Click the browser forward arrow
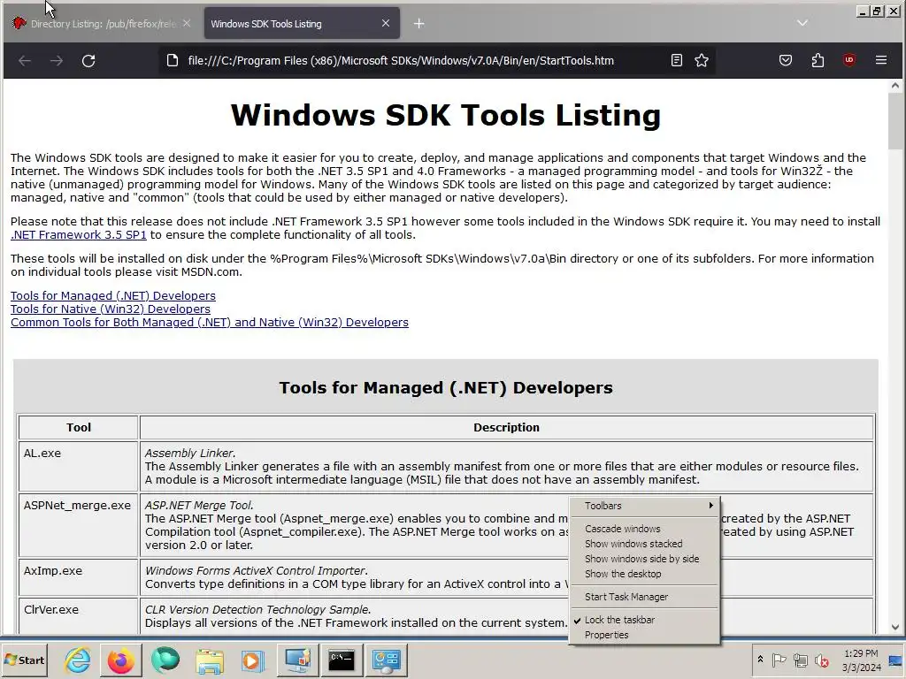 click(56, 61)
